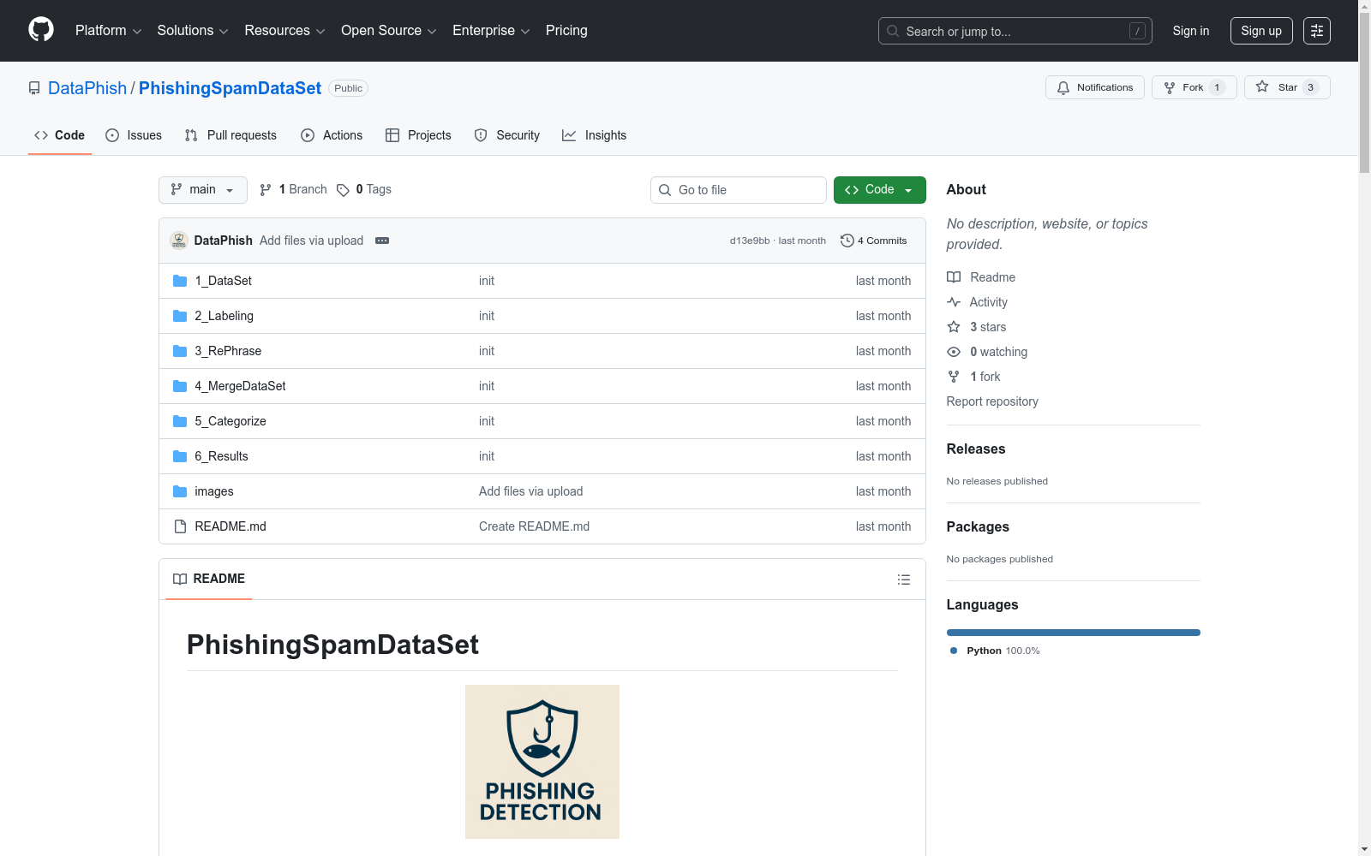This screenshot has height=856, width=1371.
Task: Click the Notifications button
Action: pyautogui.click(x=1095, y=87)
